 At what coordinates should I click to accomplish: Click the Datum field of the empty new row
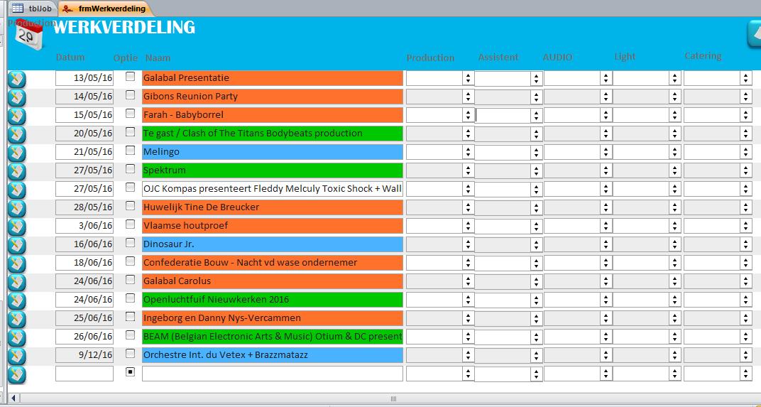(84, 374)
